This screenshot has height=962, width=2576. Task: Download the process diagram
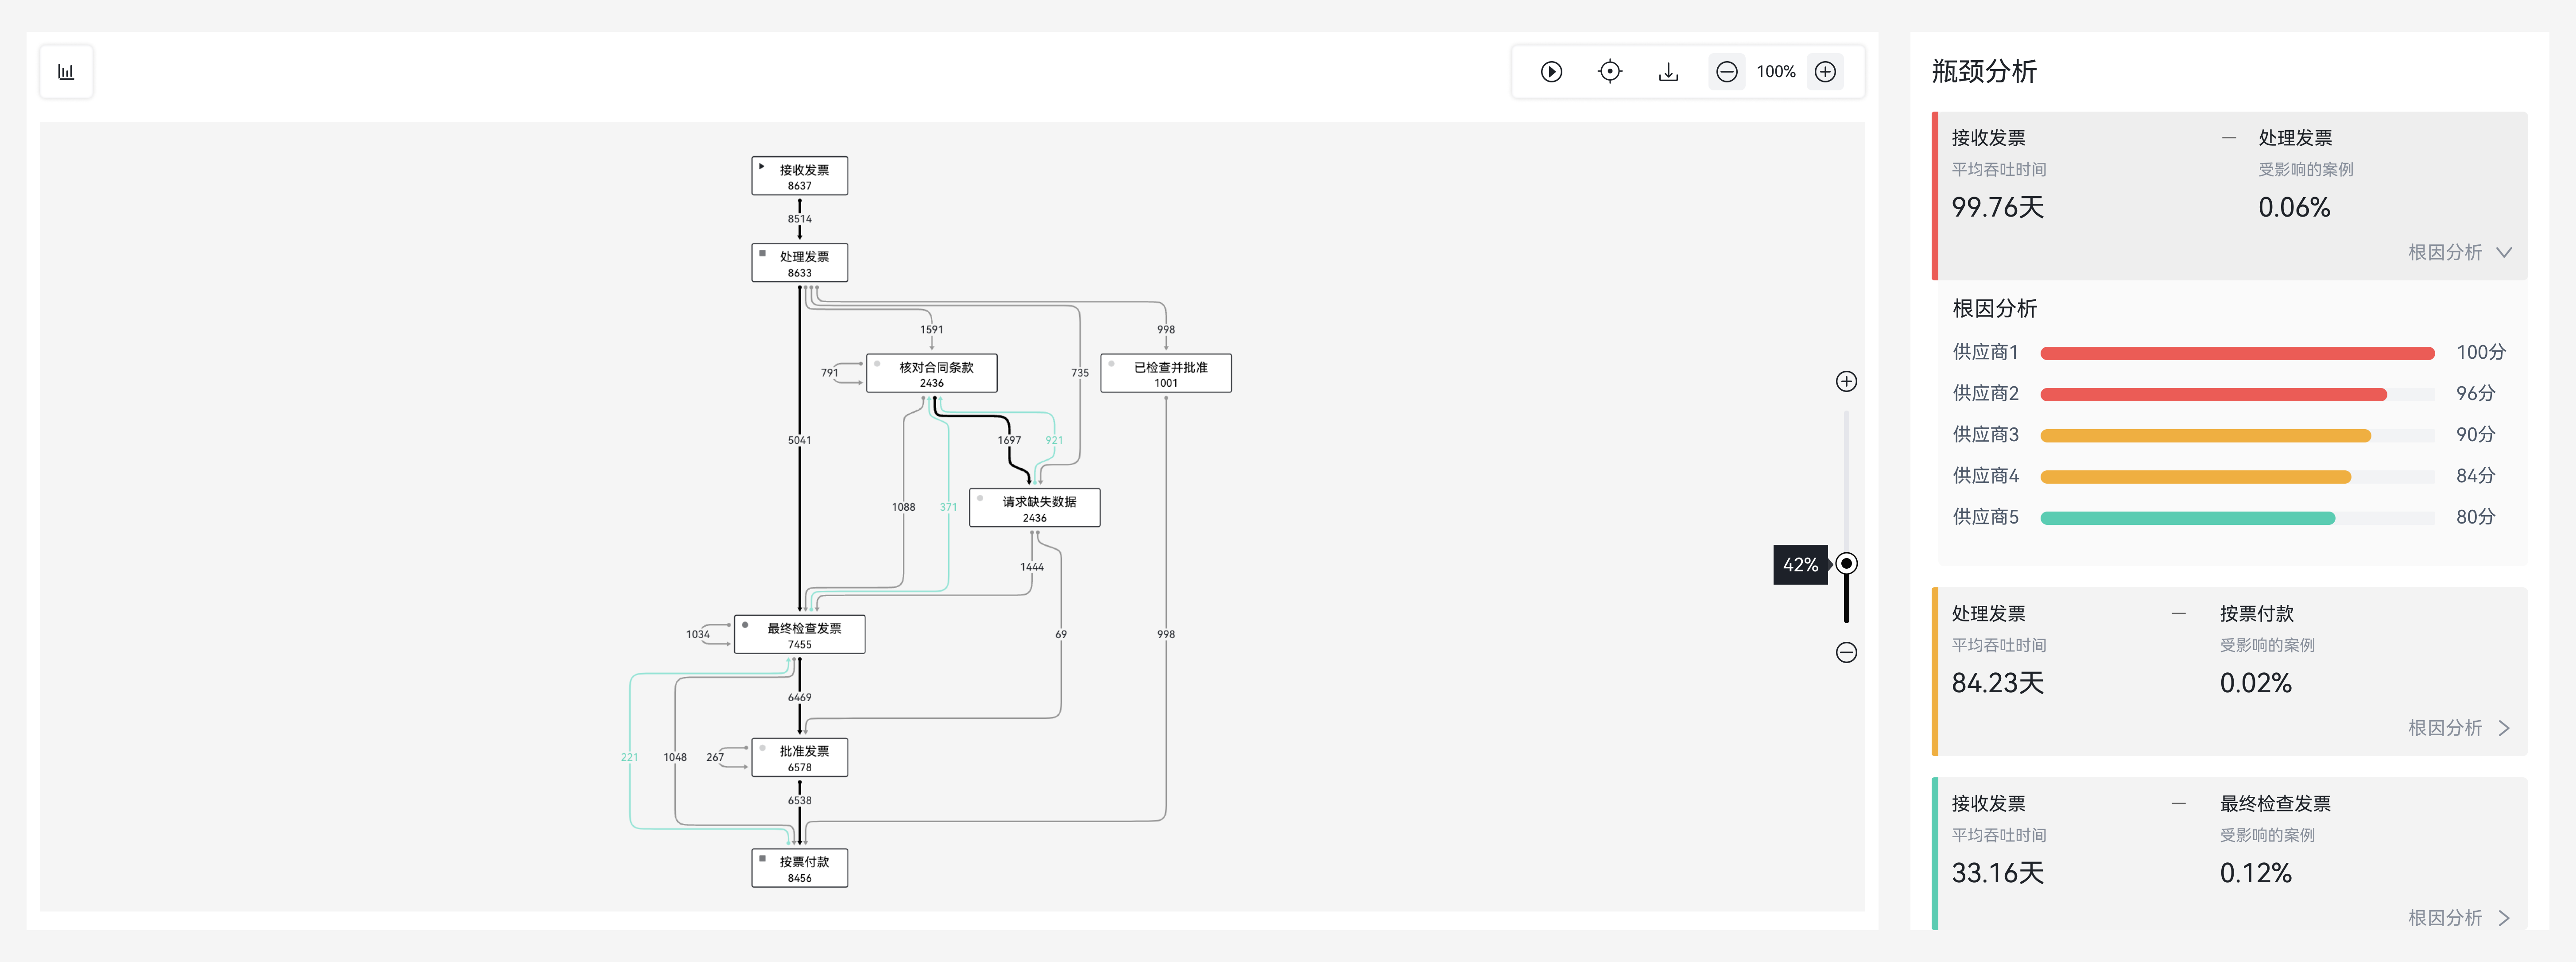point(1668,72)
